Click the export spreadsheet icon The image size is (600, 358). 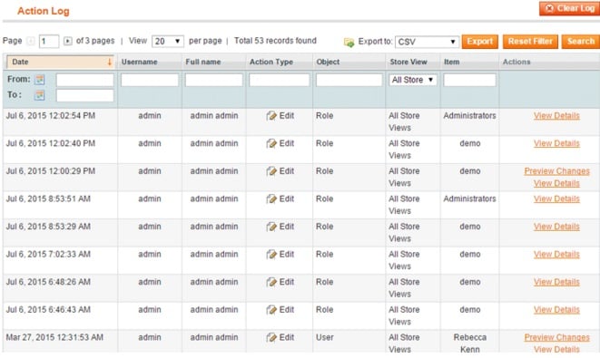349,42
